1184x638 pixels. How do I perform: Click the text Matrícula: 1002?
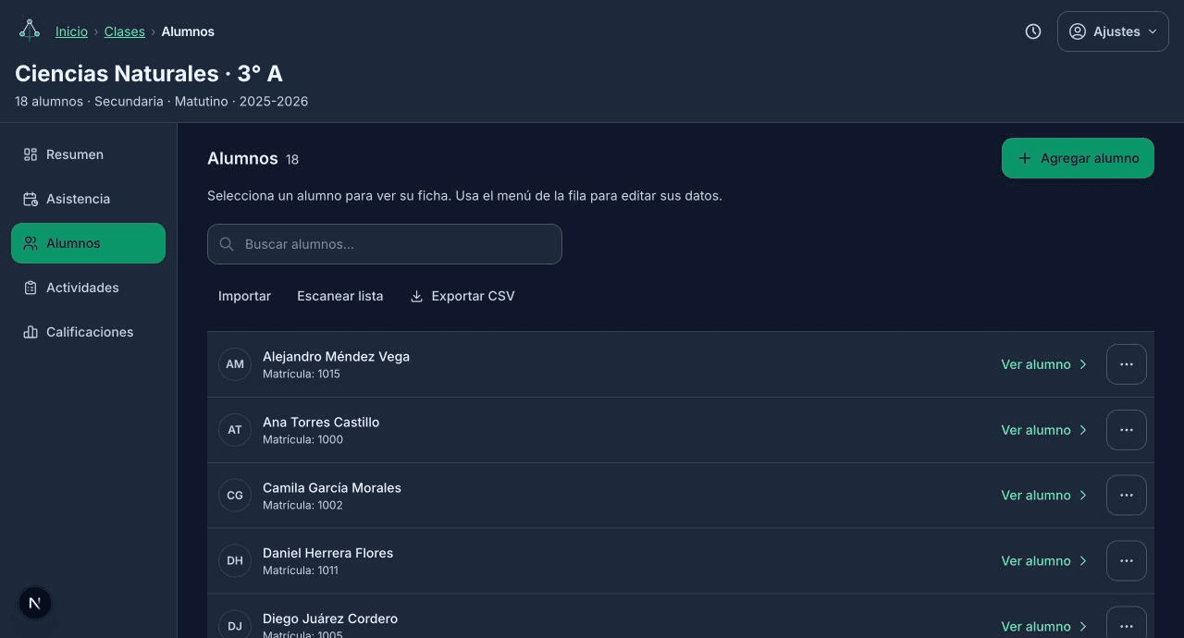(x=302, y=506)
